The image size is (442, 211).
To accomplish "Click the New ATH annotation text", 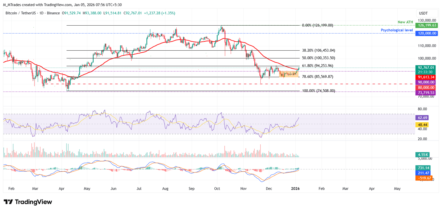I will [405, 22].
